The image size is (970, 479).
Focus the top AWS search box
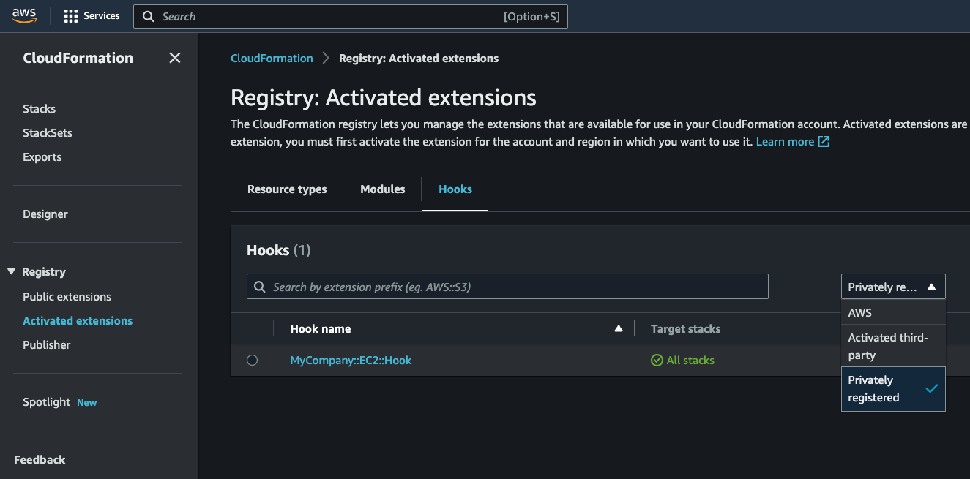[x=350, y=17]
